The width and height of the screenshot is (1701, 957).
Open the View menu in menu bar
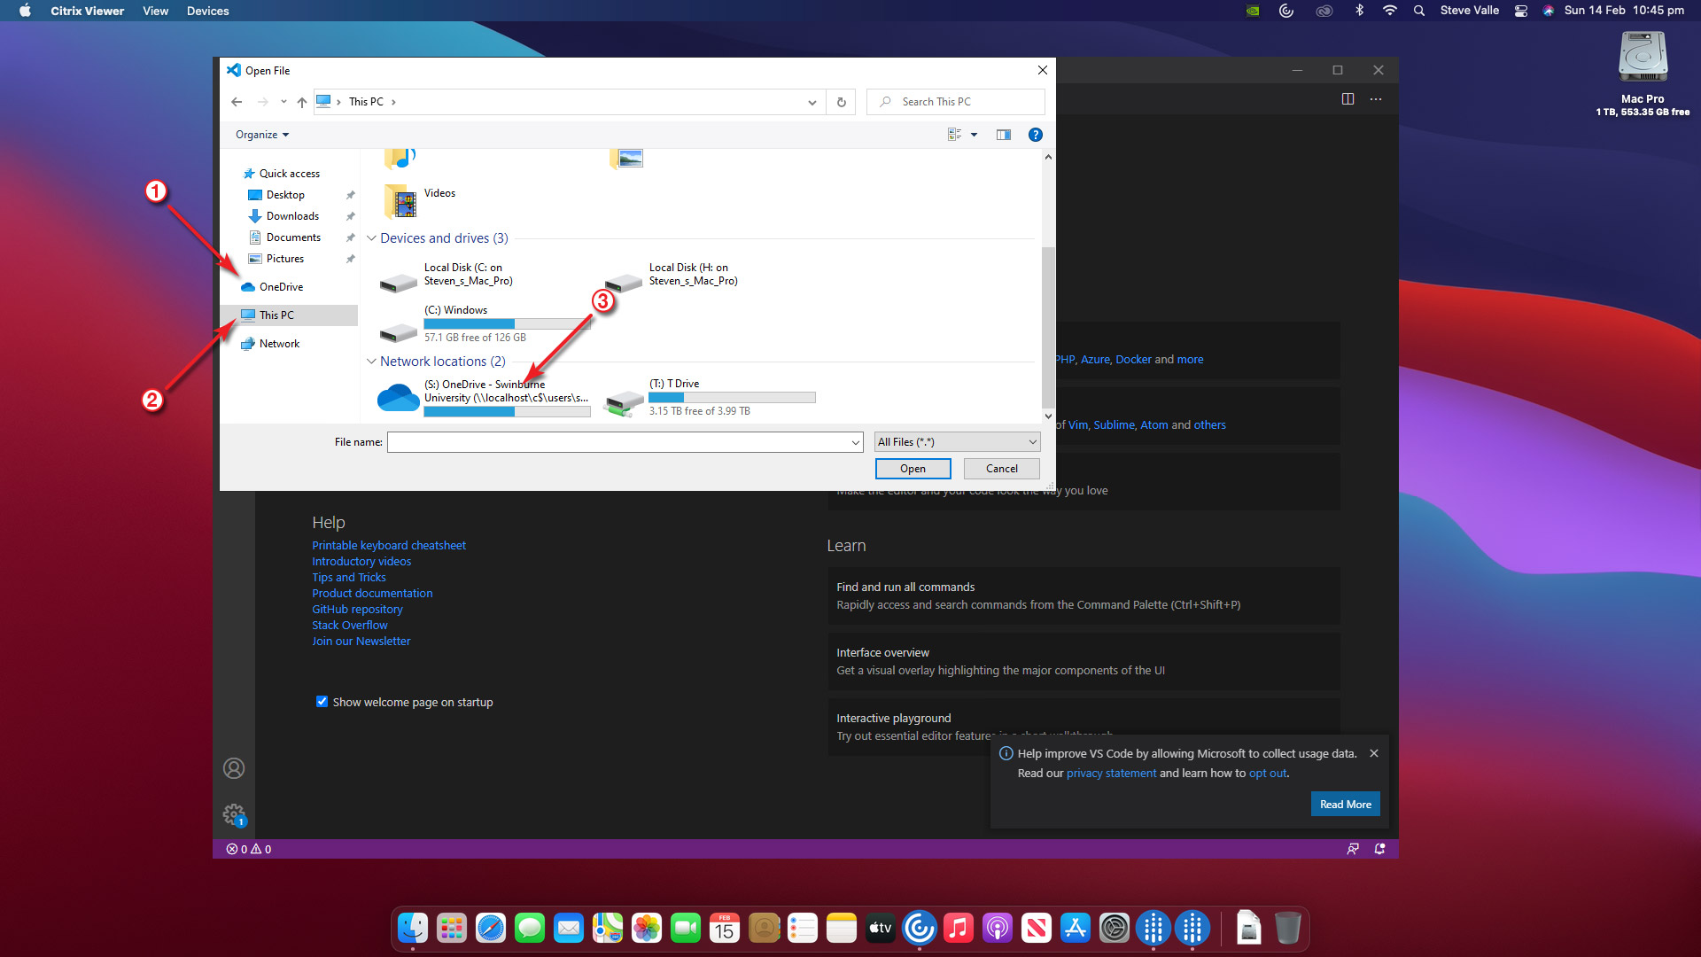tap(155, 11)
